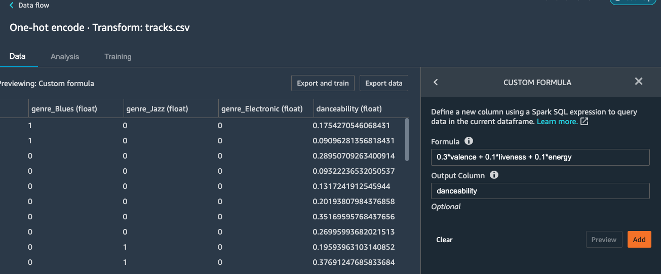Open the Learn more link
This screenshot has width=661, height=274.
click(x=557, y=122)
